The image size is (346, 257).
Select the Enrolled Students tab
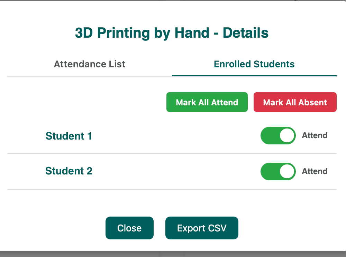click(x=254, y=64)
